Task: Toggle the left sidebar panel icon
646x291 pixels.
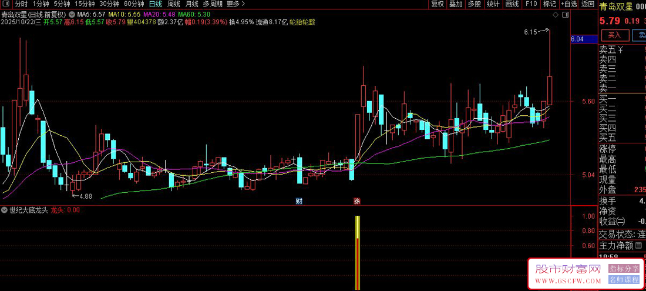Action: pyautogui.click(x=6, y=4)
